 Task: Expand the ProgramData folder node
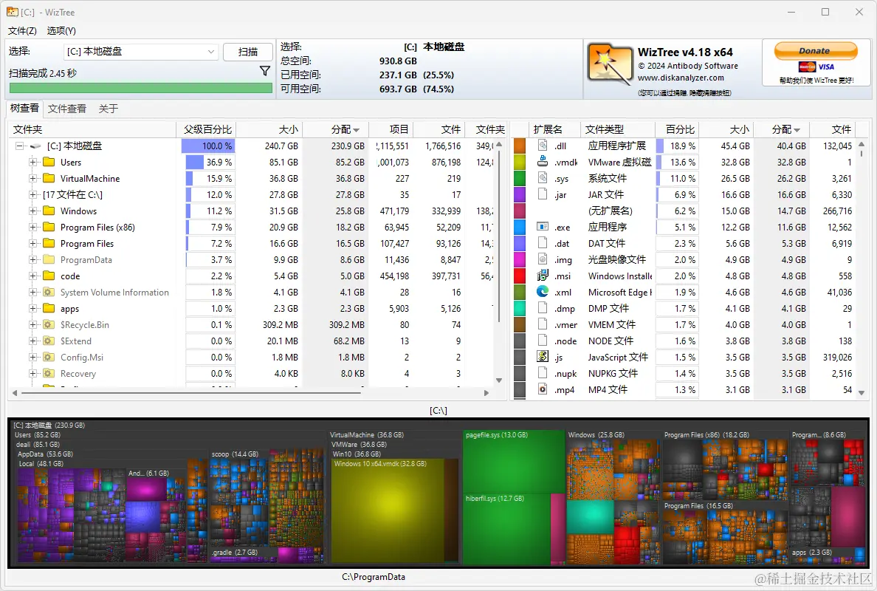pos(33,260)
